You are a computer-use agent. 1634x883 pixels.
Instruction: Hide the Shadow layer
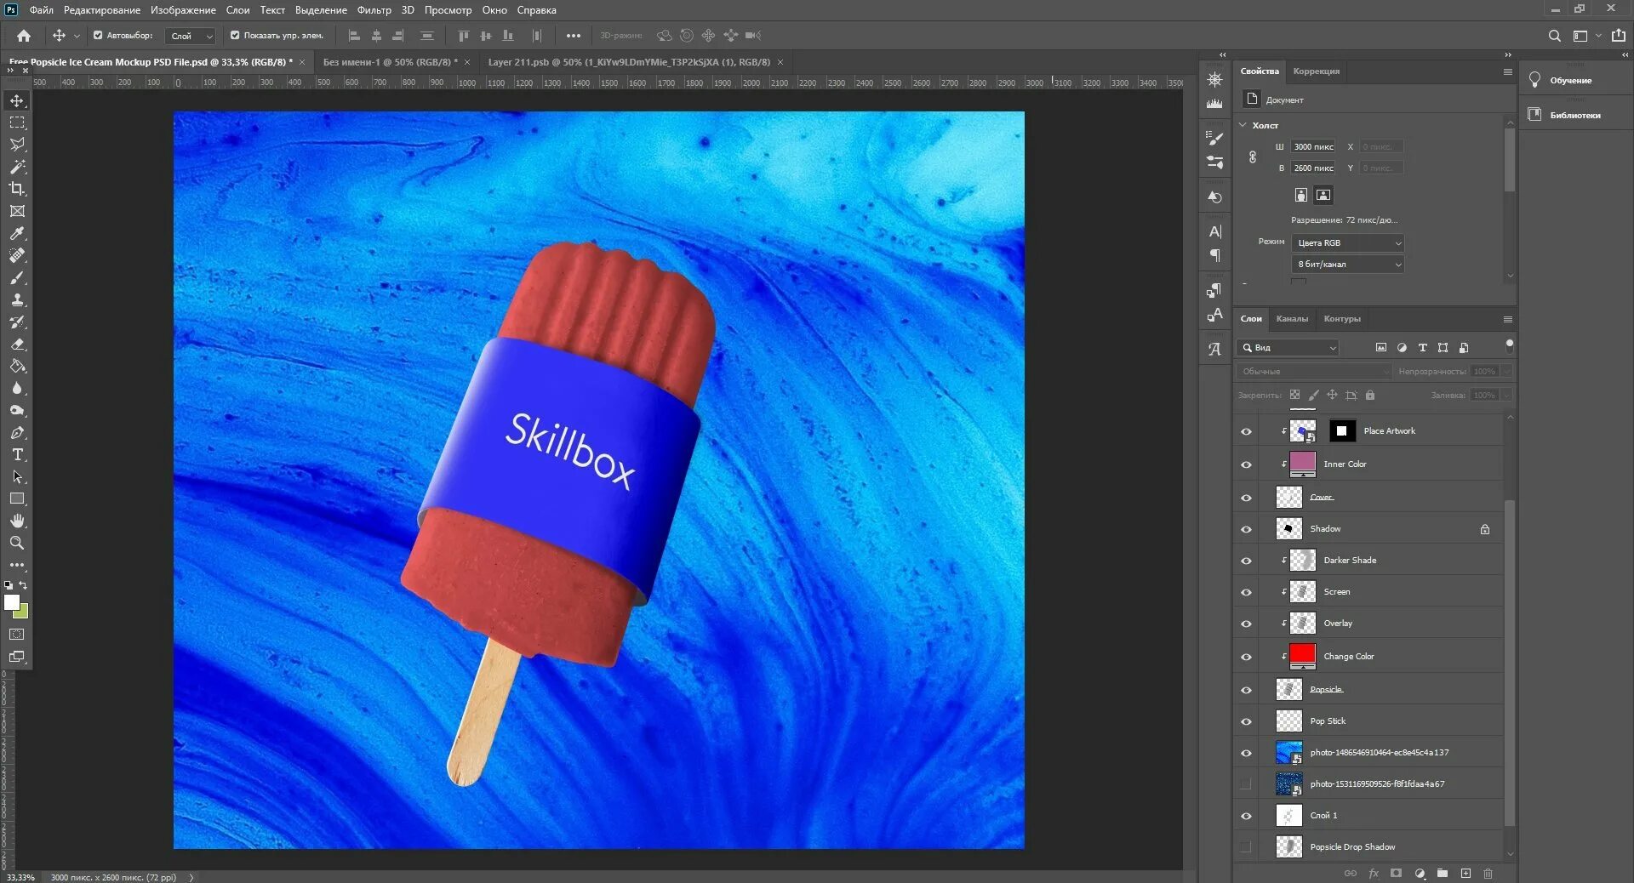(x=1246, y=529)
